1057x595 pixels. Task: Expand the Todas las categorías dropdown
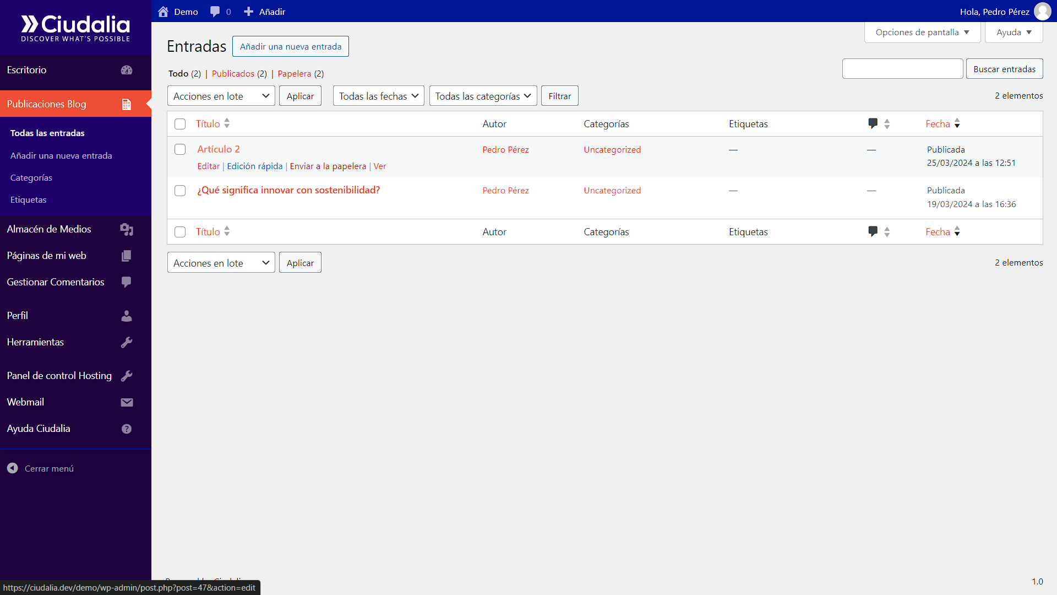click(483, 96)
